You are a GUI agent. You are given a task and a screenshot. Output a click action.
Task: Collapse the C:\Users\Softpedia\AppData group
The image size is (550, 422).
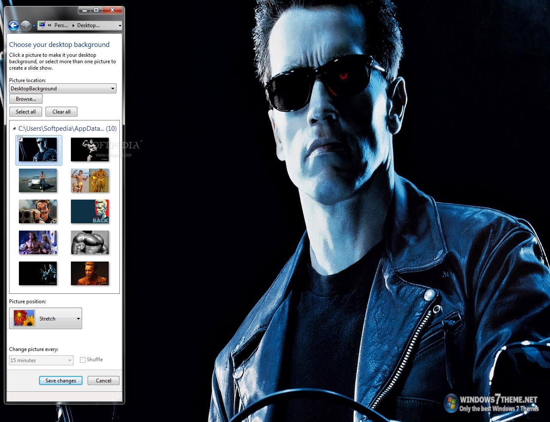pos(14,129)
